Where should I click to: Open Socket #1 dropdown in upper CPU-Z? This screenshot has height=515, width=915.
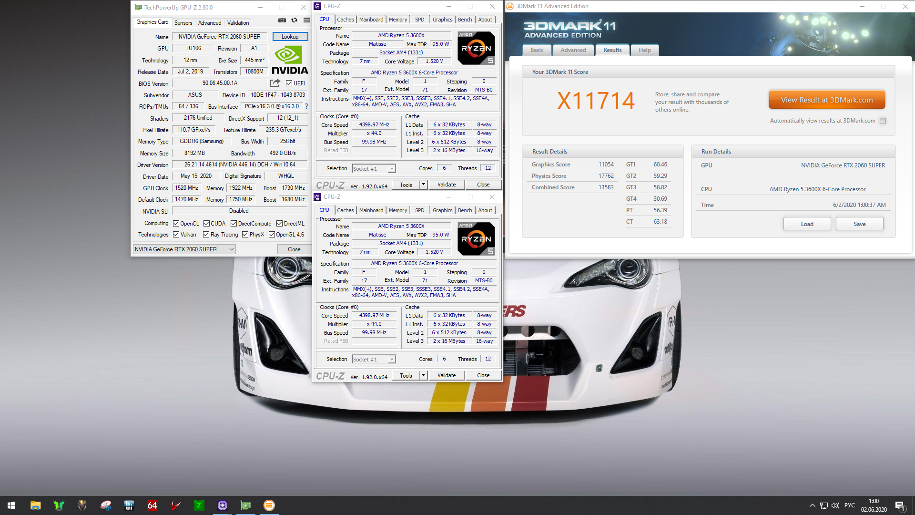tap(374, 169)
